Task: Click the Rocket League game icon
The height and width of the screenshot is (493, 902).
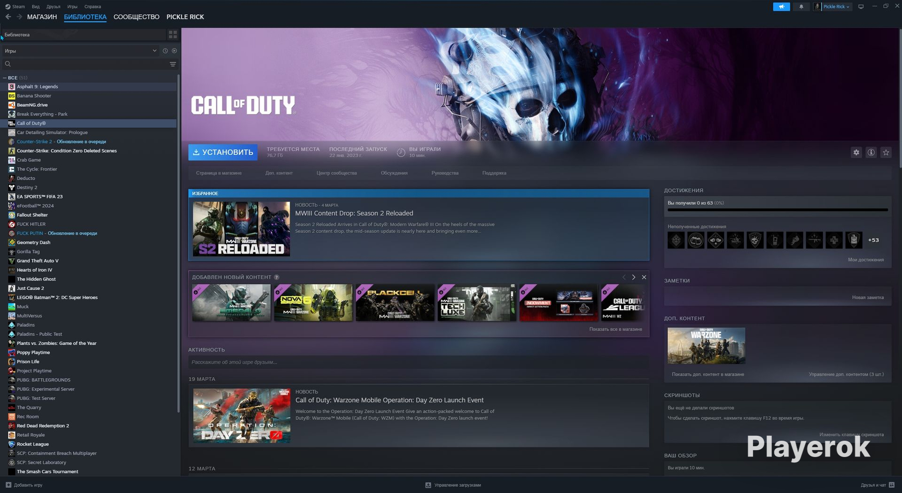Action: [x=12, y=444]
